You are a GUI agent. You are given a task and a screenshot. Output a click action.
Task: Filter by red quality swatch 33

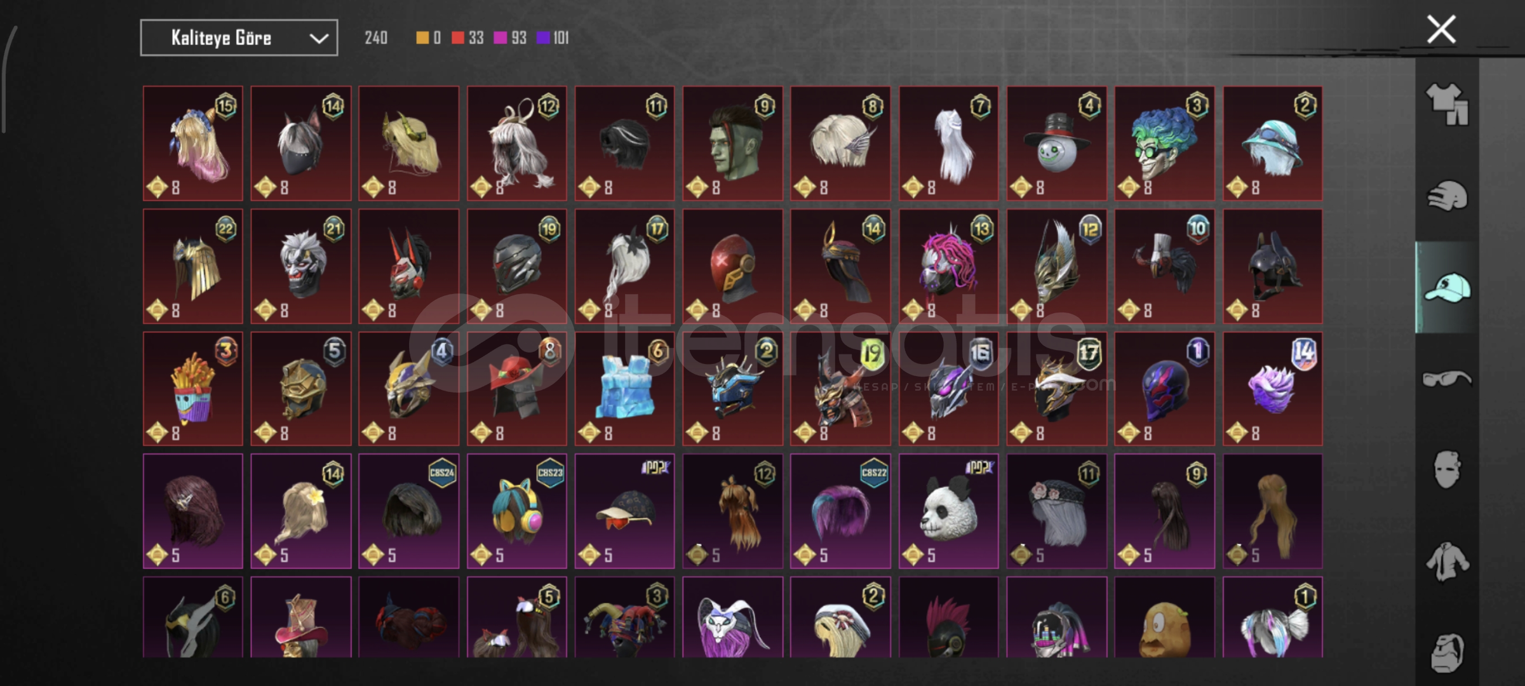coord(467,38)
